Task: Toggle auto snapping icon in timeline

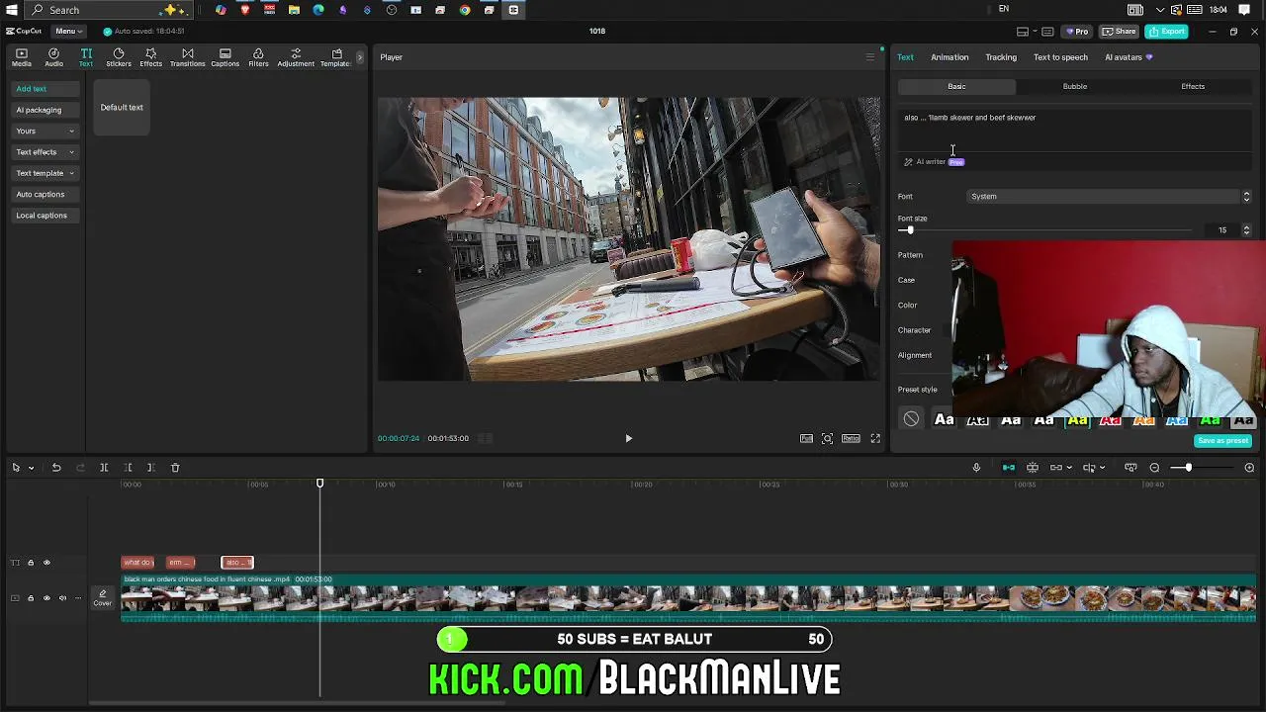Action: (x=1033, y=468)
